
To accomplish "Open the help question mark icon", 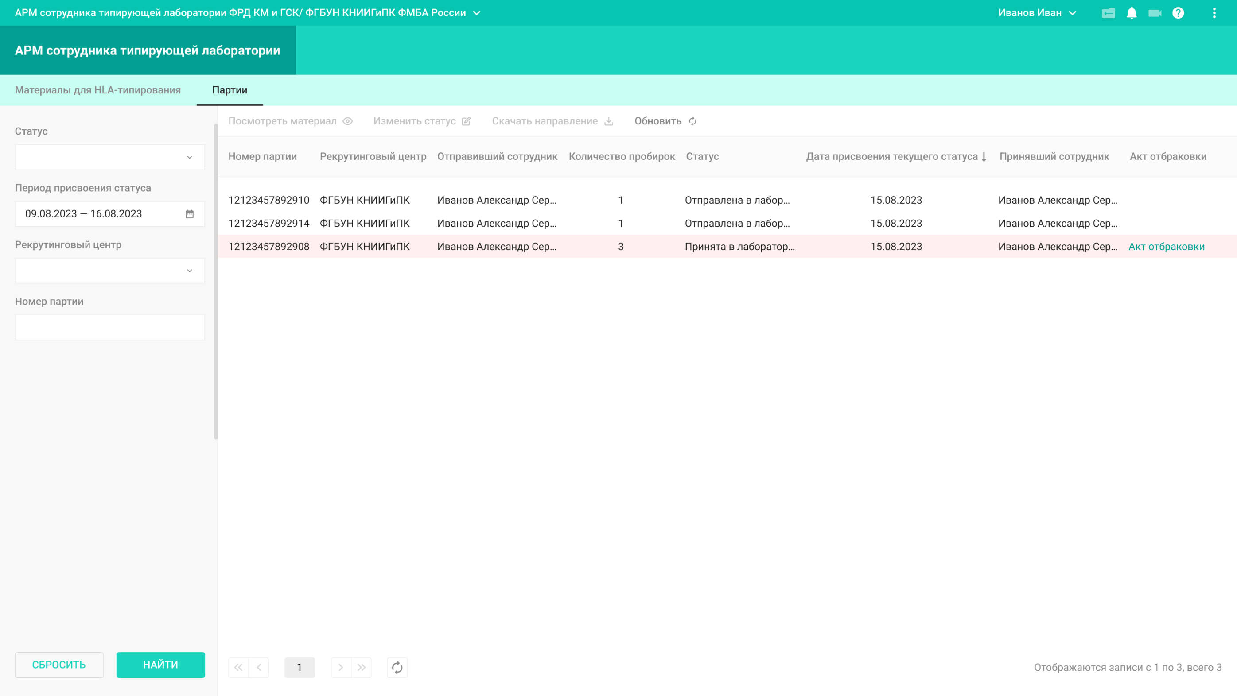I will click(1178, 13).
